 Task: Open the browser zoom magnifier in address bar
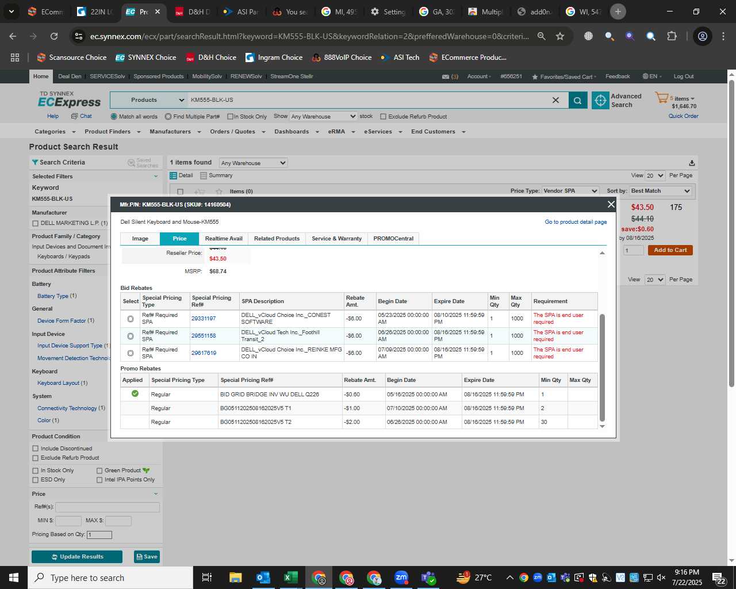click(x=541, y=36)
